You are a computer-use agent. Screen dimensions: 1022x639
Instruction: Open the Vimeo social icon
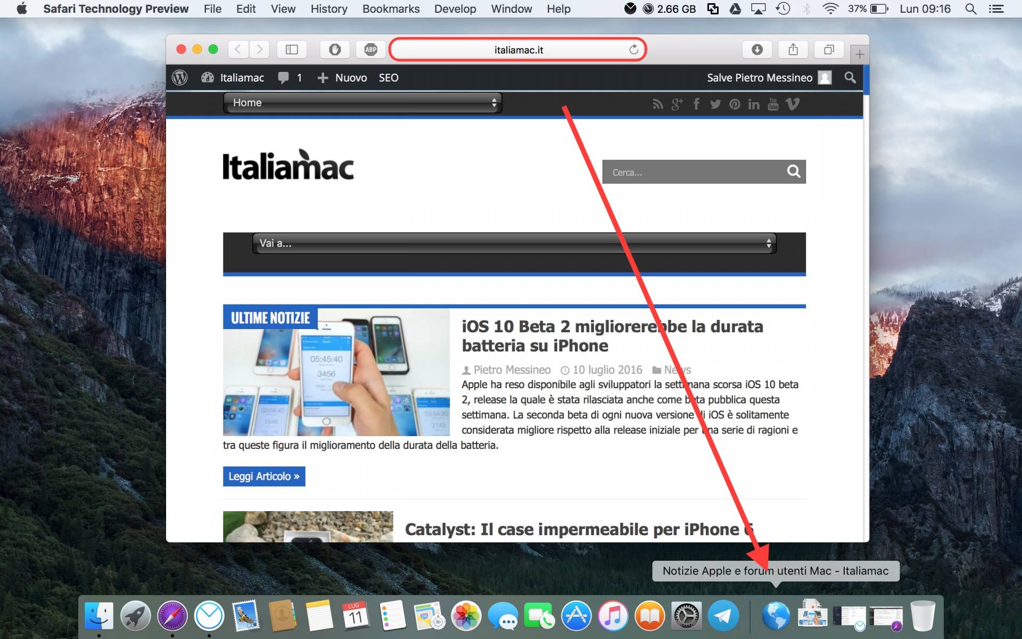pos(793,104)
